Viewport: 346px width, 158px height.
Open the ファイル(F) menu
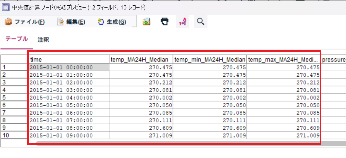[x=25, y=21]
